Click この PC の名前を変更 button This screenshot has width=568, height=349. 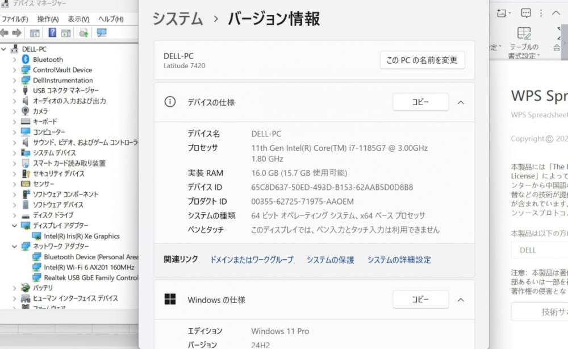pyautogui.click(x=422, y=60)
